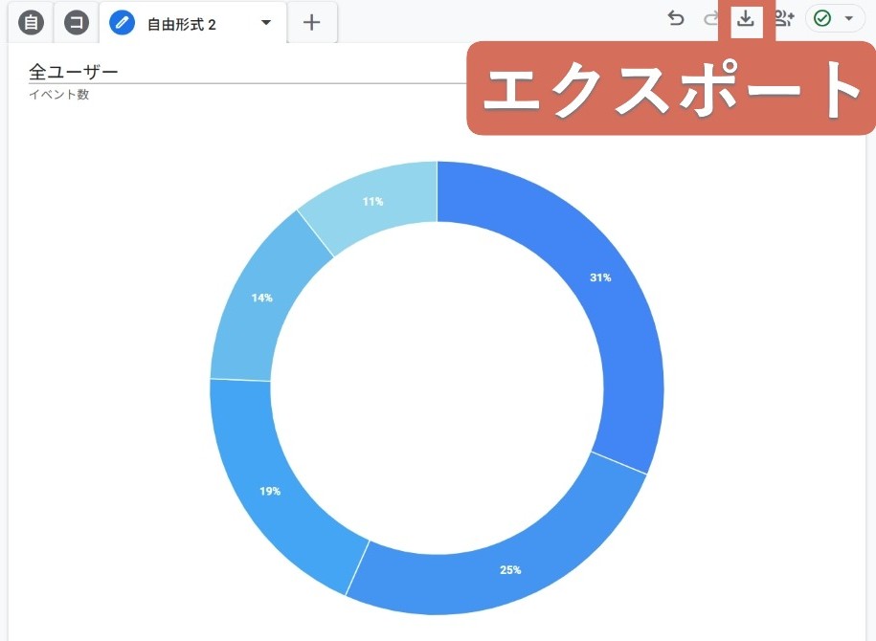Click the エクスポート callout label
876x641 pixels.
670,90
